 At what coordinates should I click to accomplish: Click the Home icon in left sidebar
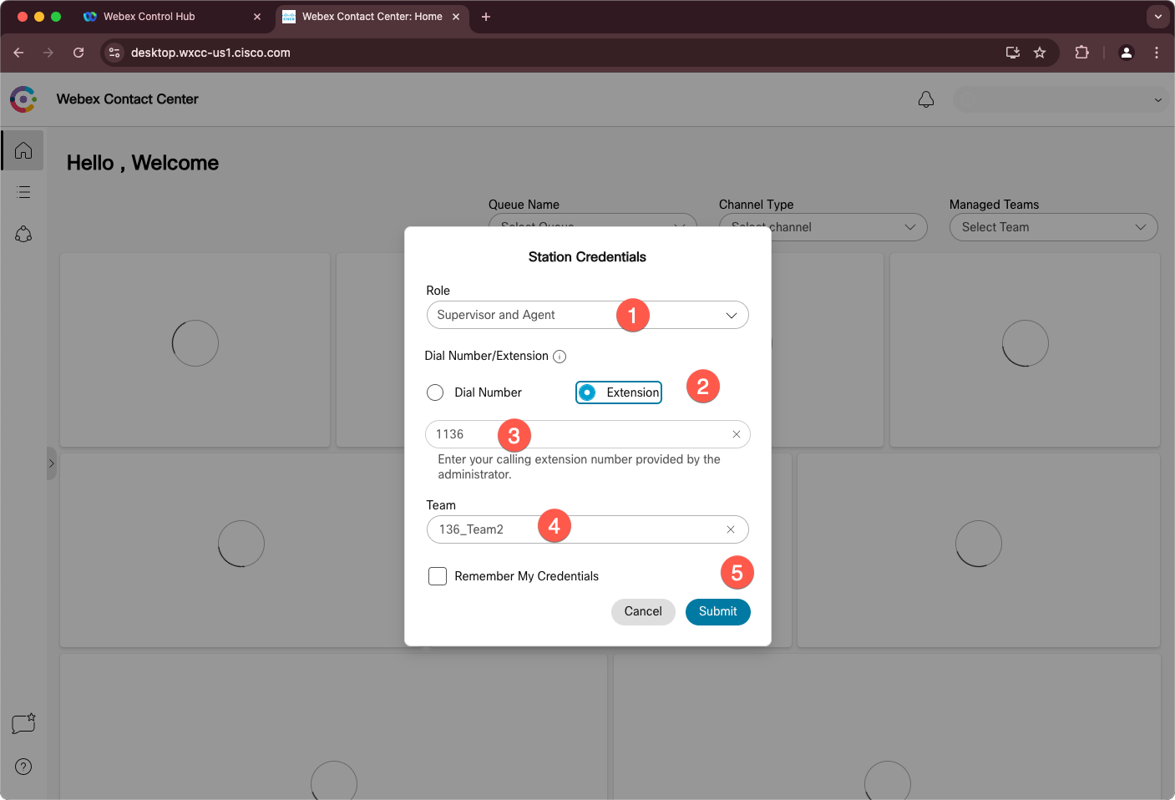pos(23,150)
